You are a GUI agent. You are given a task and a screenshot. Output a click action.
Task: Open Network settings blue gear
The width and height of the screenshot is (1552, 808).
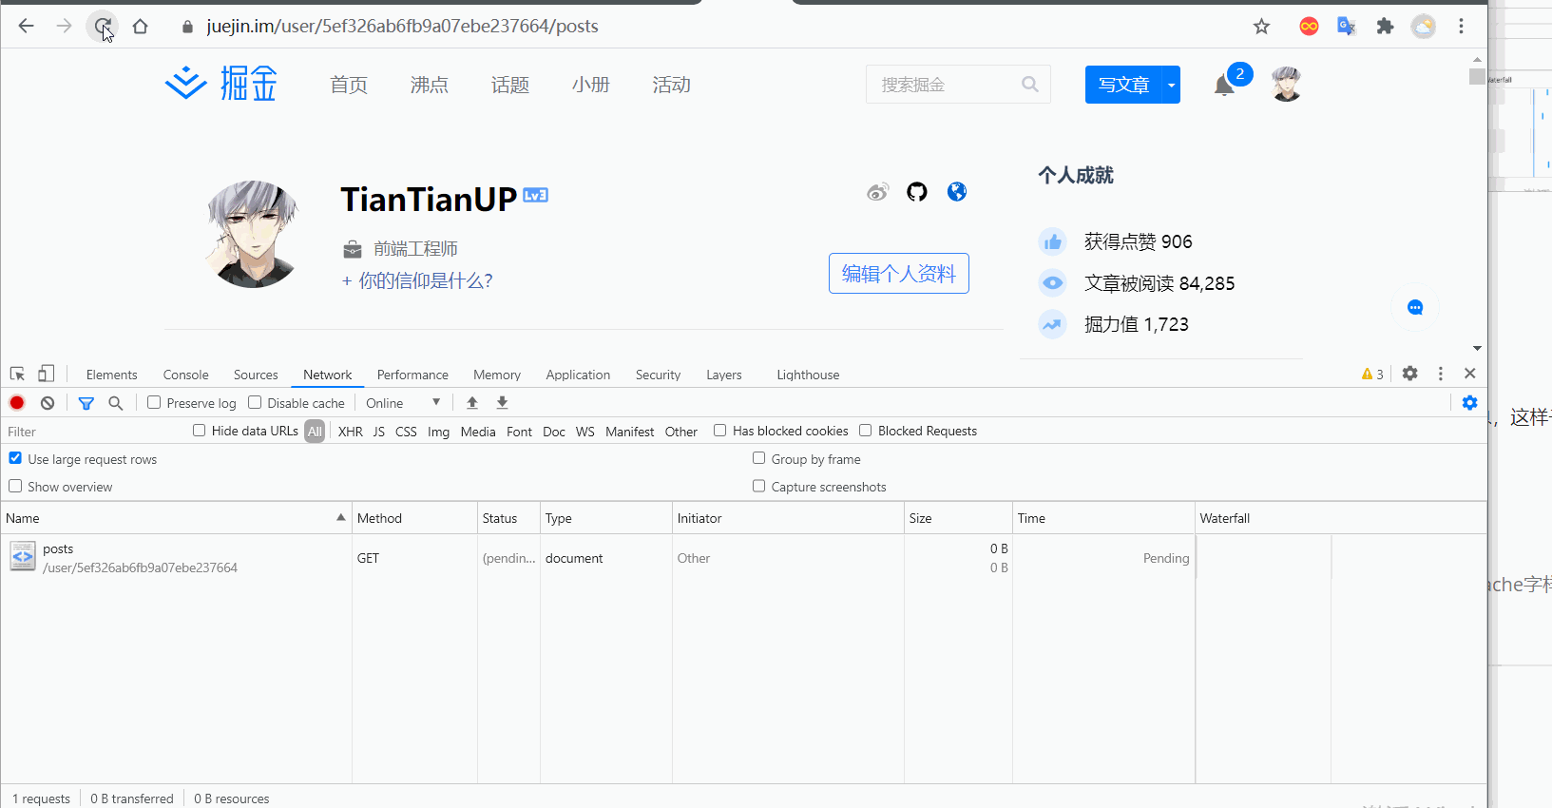tap(1470, 403)
